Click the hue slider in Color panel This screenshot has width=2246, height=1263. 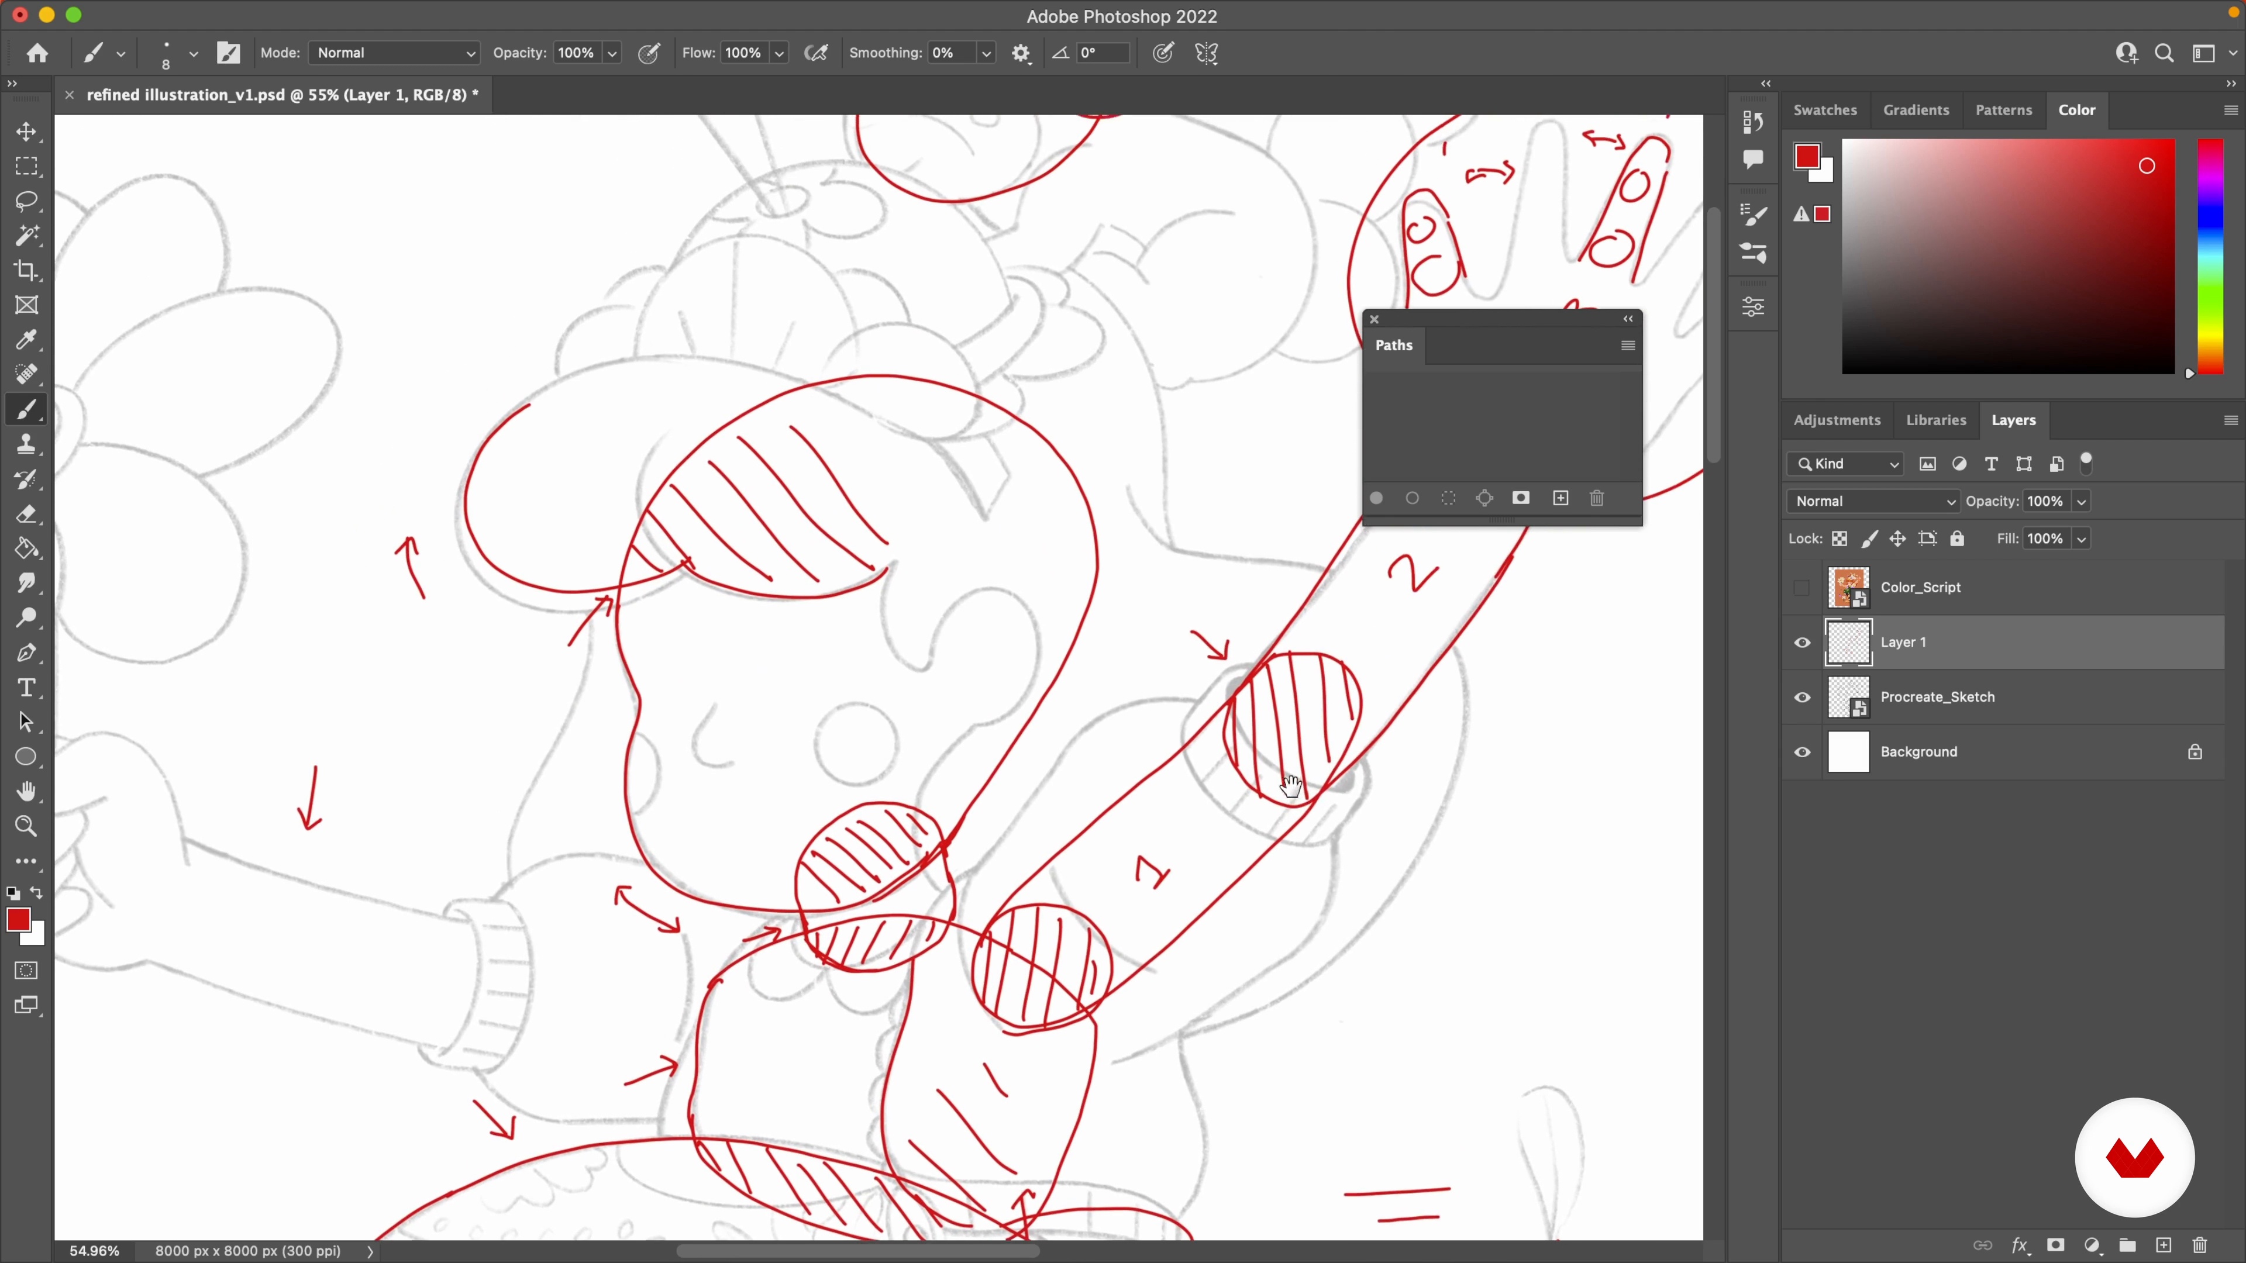pos(2210,257)
